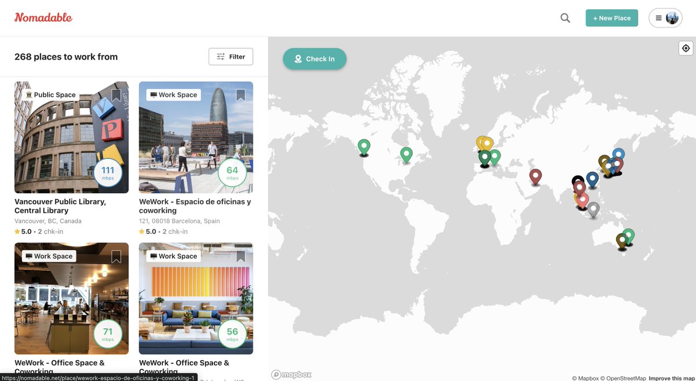Open the hamburger profile menu

[x=665, y=18]
